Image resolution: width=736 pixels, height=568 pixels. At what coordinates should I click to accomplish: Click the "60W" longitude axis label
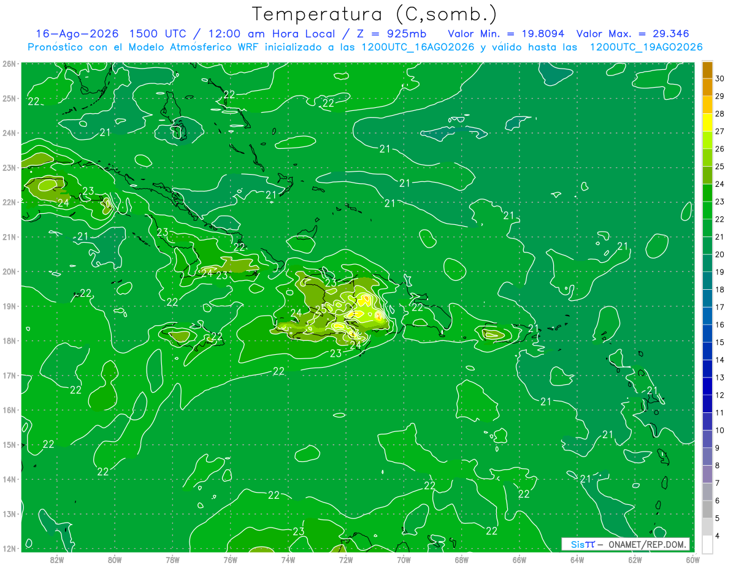pyautogui.click(x=692, y=559)
